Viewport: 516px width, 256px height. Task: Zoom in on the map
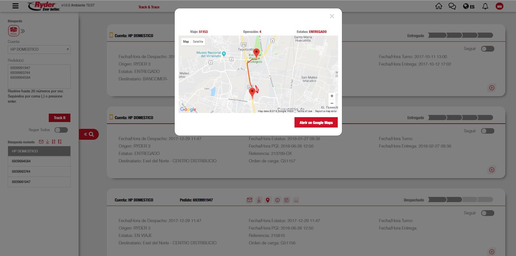332,96
